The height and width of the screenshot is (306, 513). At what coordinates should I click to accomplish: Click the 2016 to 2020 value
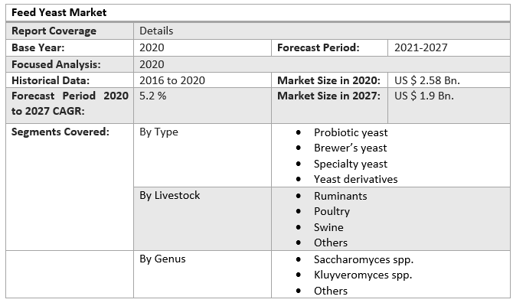(x=172, y=80)
